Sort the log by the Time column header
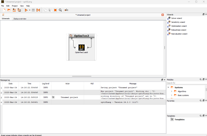Image resolution: width=207 pixels, height=136 pixels. (x=29, y=84)
